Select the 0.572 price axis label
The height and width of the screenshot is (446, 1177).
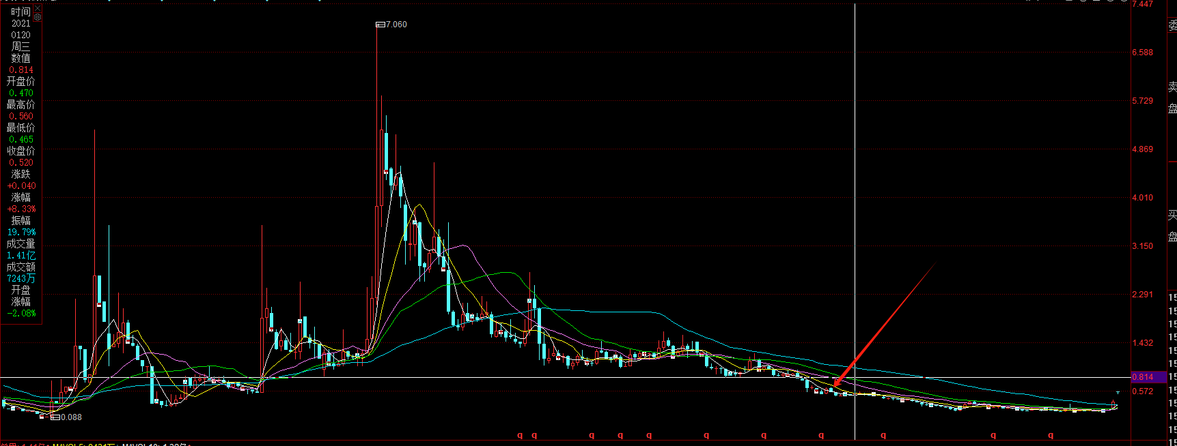[x=1142, y=391]
